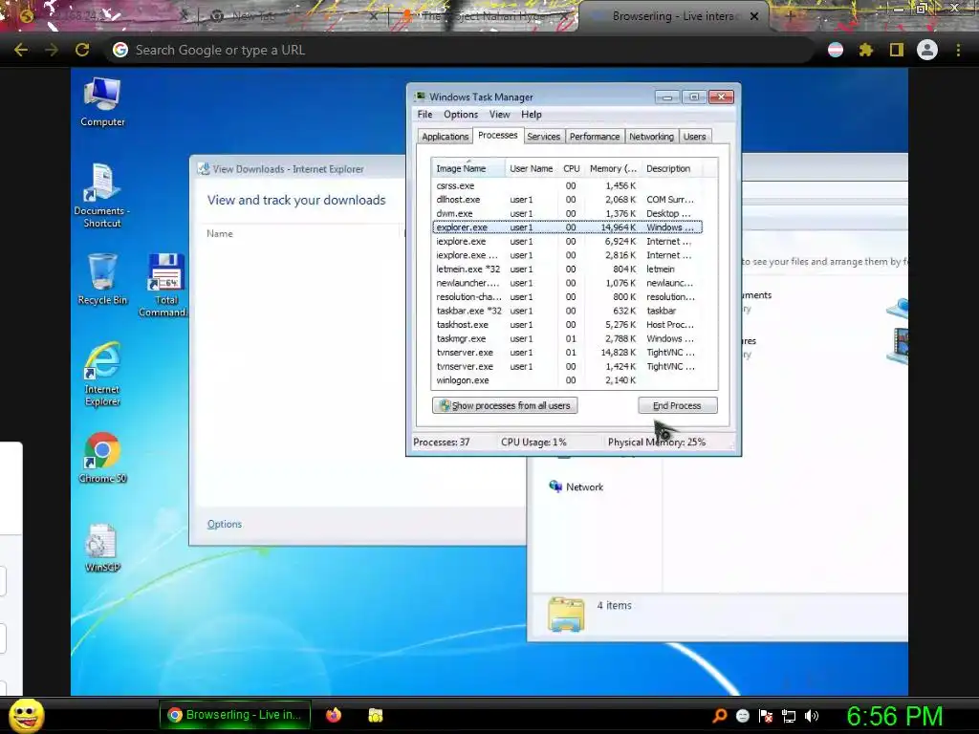979x734 pixels.
Task: Select the Chrome 50 desktop icon
Action: coord(102,458)
